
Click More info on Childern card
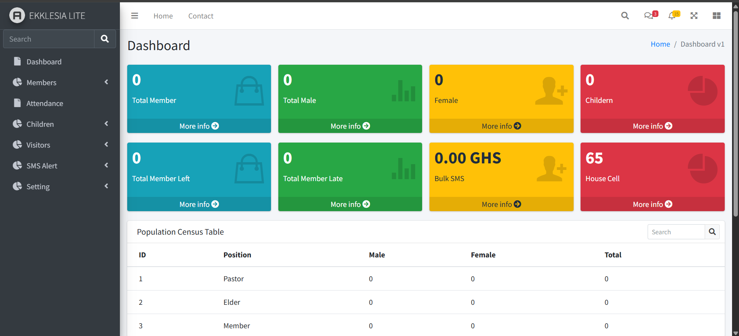(652, 126)
